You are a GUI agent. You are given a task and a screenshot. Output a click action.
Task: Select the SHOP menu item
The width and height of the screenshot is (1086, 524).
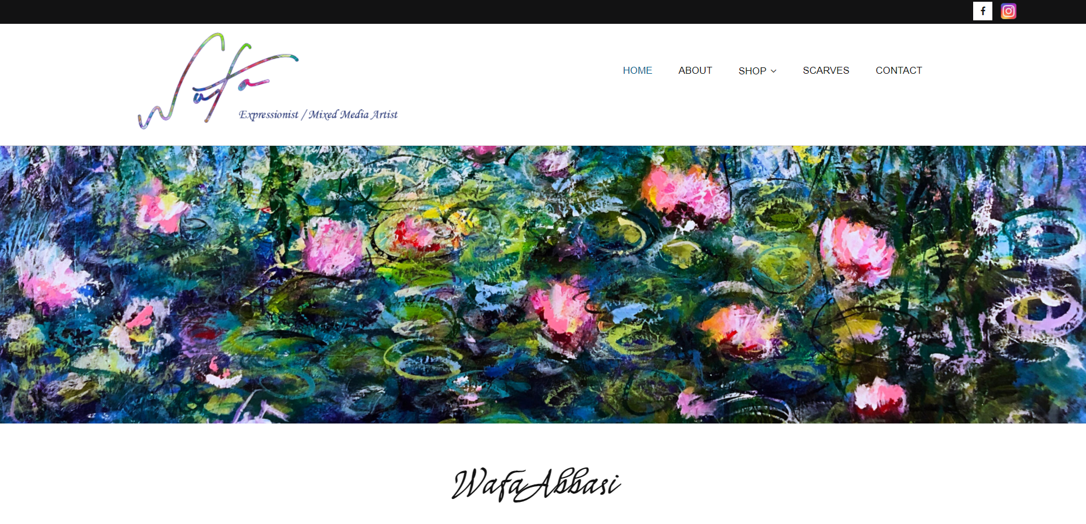757,71
